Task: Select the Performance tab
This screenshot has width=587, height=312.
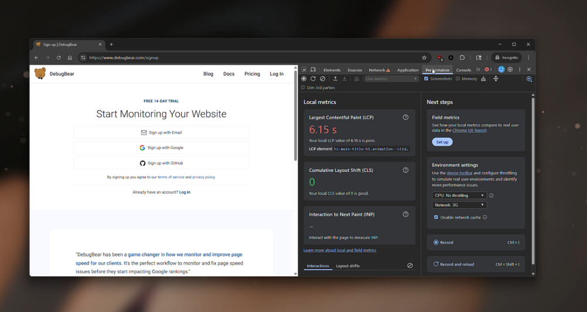Action: (x=437, y=70)
